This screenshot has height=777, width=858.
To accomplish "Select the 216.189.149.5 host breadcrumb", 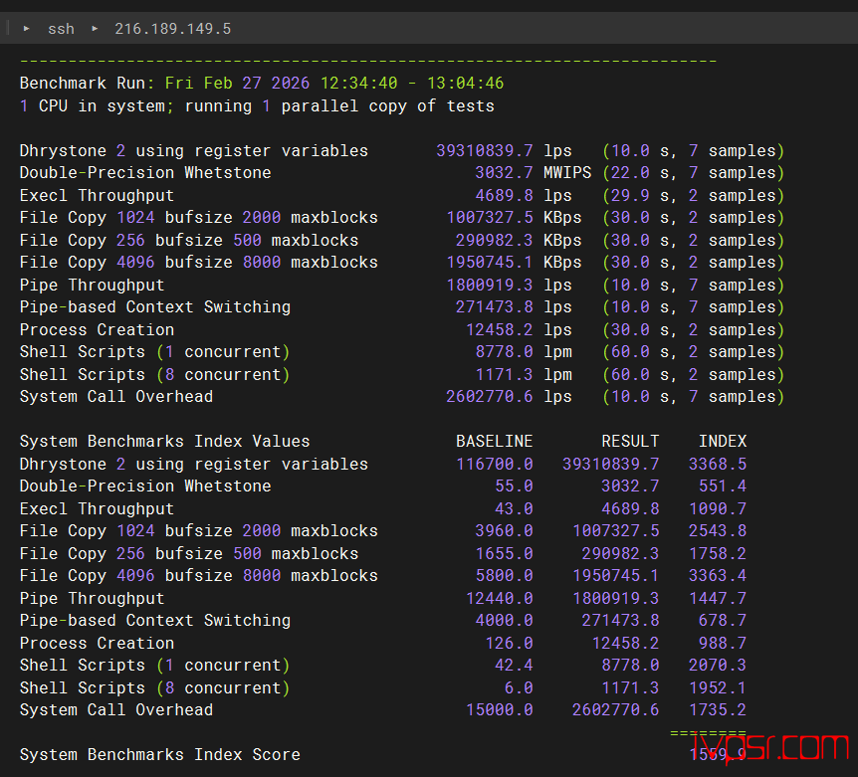I will coord(172,29).
